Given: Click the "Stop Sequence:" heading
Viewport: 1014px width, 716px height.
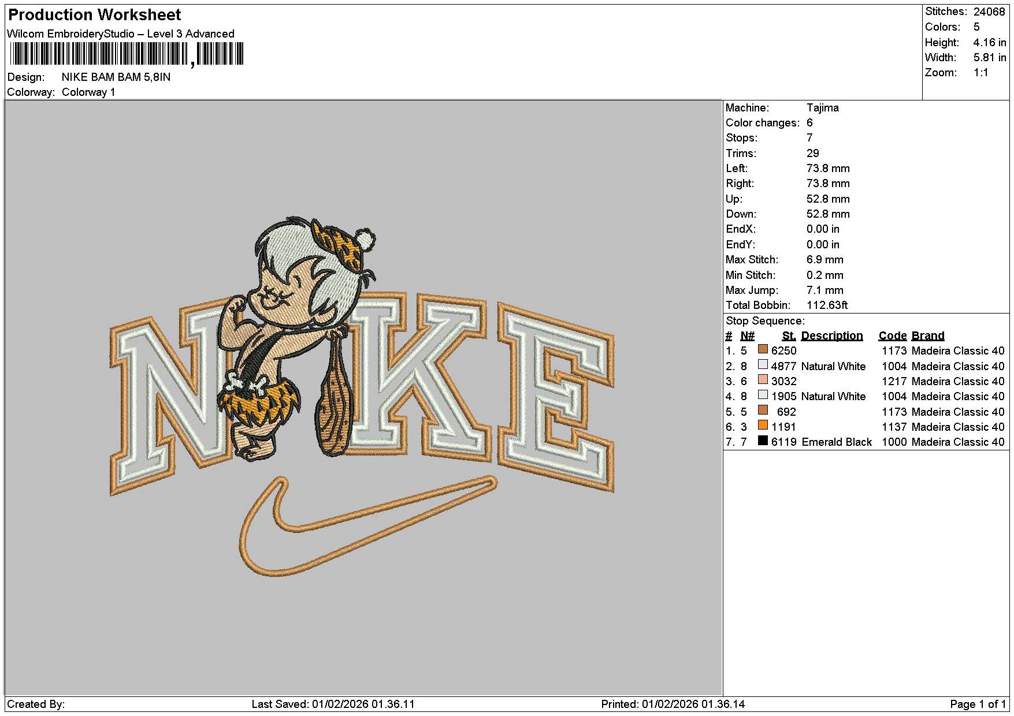Looking at the screenshot, I should 765,320.
